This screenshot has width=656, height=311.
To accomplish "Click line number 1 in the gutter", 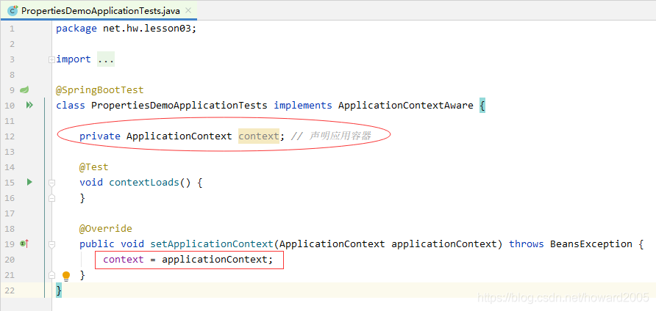I will coord(12,29).
